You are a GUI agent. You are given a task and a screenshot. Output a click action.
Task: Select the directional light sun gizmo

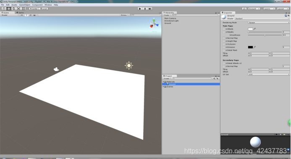[129, 66]
